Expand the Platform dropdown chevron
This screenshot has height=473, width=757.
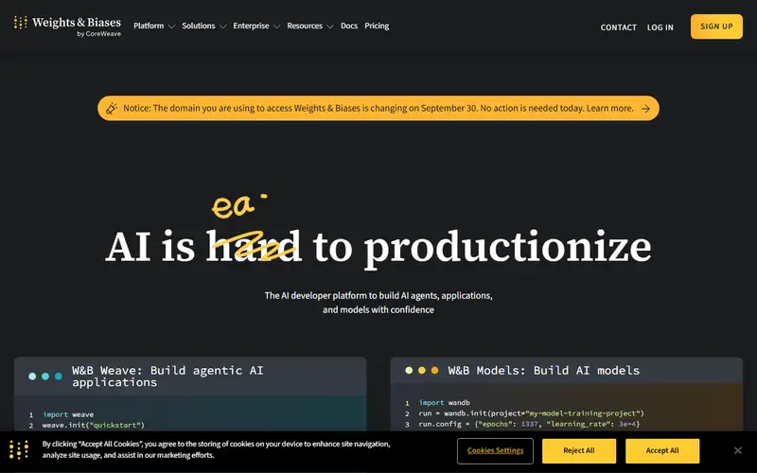pos(171,26)
